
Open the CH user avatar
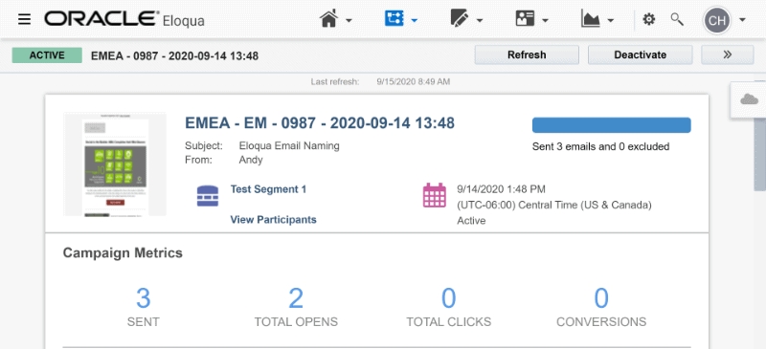(x=716, y=20)
